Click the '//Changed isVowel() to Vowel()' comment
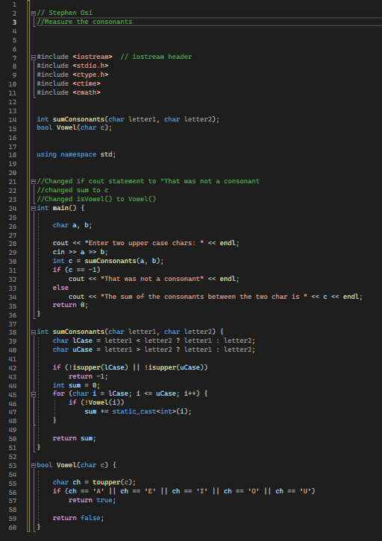Screen dimensions: 382x541 pos(96,199)
